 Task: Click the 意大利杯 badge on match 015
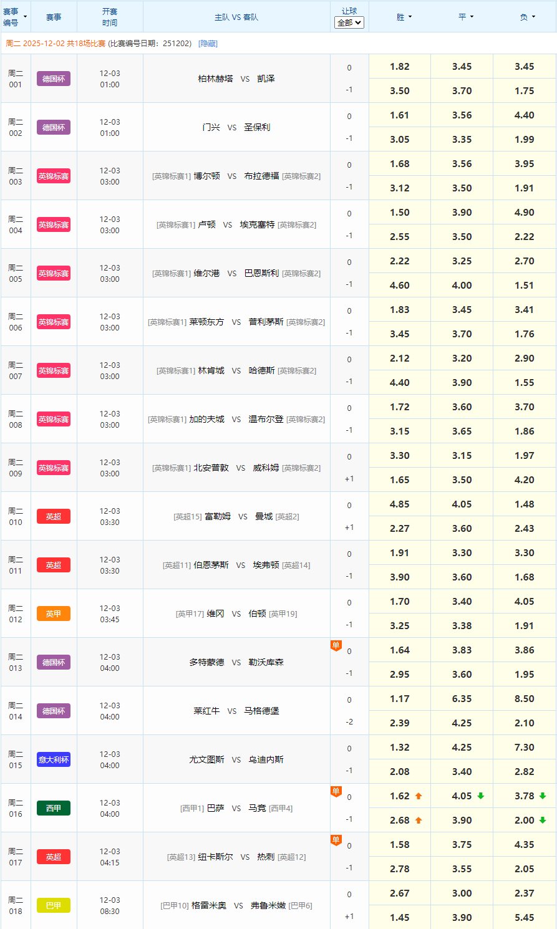coord(54,759)
